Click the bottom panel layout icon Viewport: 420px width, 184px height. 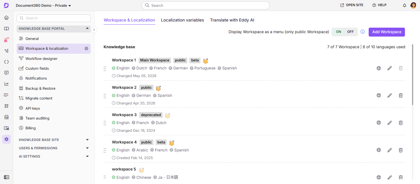(6, 177)
